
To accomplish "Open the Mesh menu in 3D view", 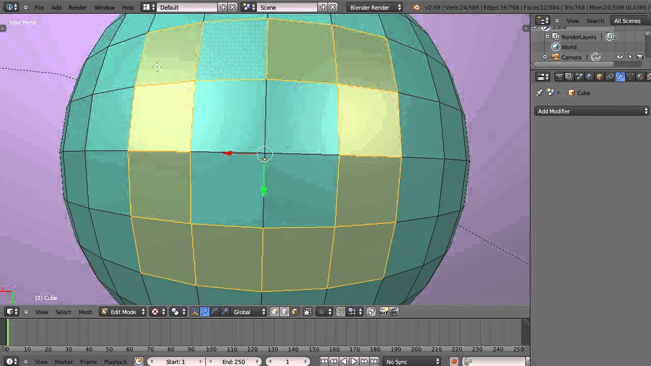I will [x=85, y=312].
